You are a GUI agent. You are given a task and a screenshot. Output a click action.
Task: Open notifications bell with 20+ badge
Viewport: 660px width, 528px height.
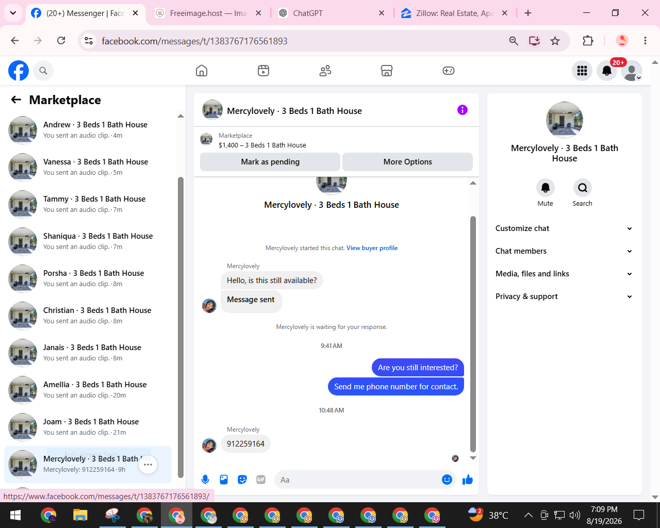(x=607, y=71)
